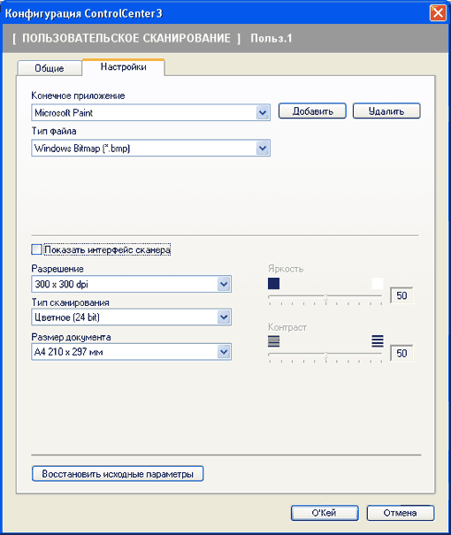Enable the Показать интерфейс сканера checkbox
The width and height of the screenshot is (451, 535).
tap(36, 249)
